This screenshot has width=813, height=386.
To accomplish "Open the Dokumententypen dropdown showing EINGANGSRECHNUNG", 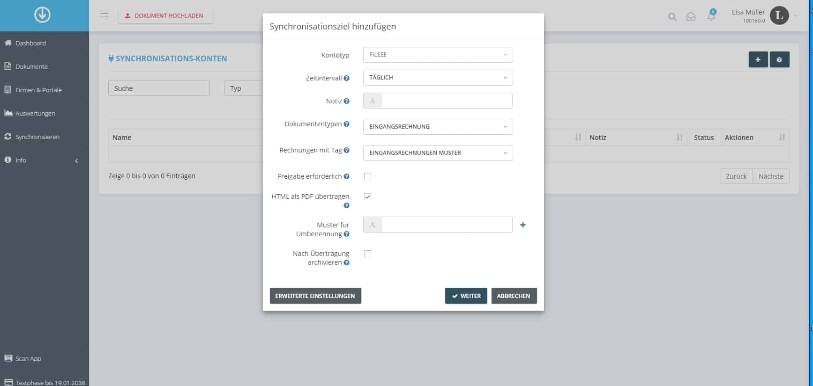I will 438,127.
